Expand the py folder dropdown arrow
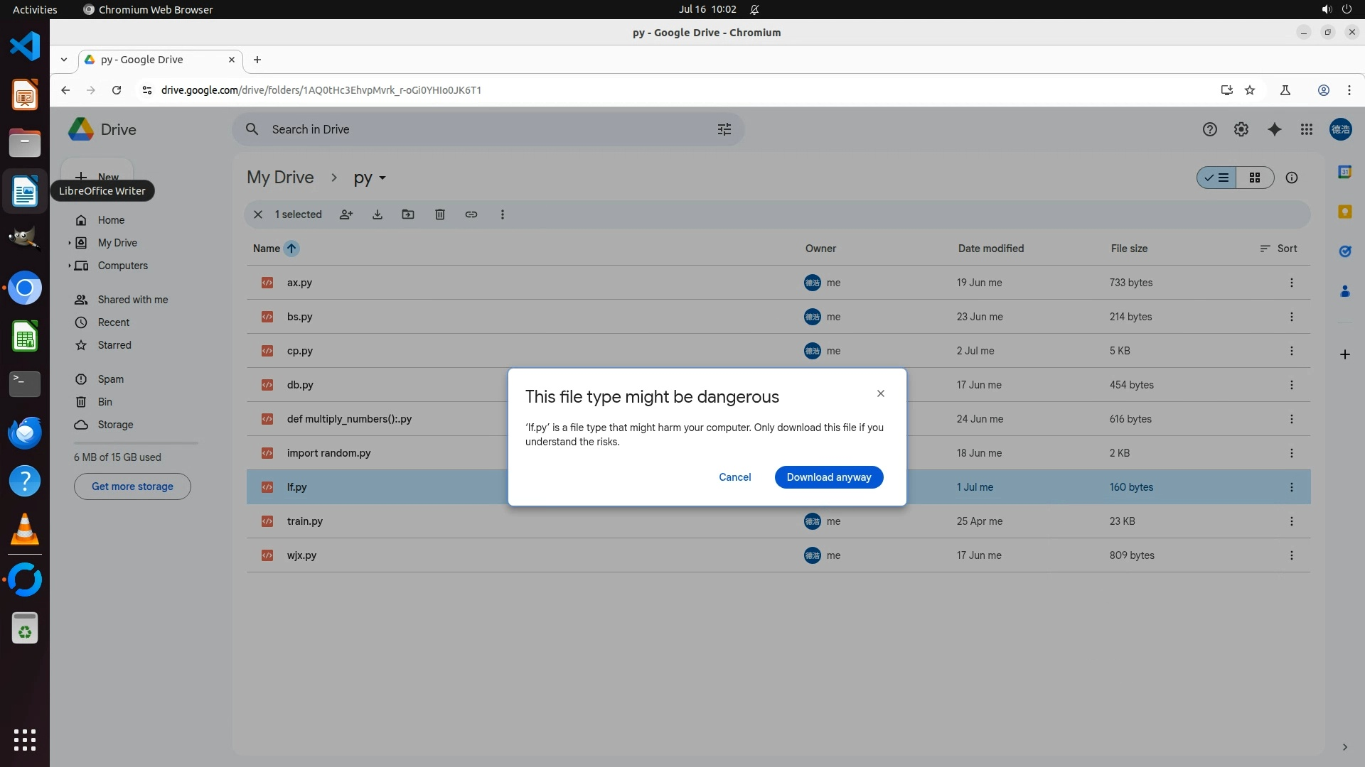 (382, 178)
